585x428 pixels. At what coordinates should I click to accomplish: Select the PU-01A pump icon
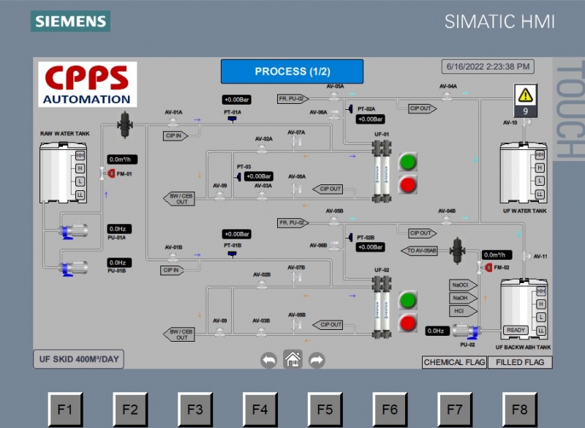coord(72,233)
